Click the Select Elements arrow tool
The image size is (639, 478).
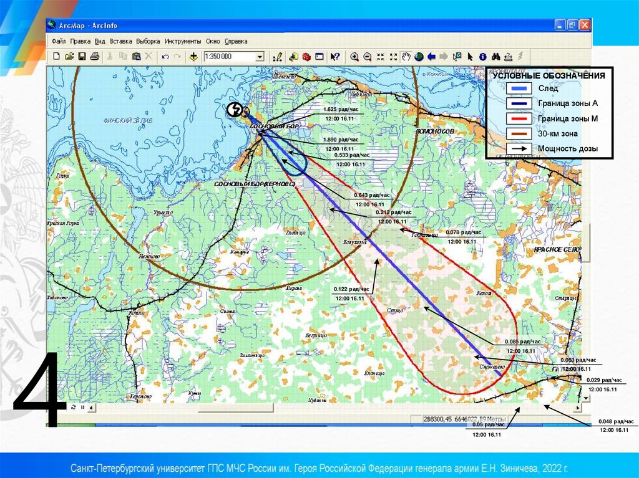click(x=470, y=57)
